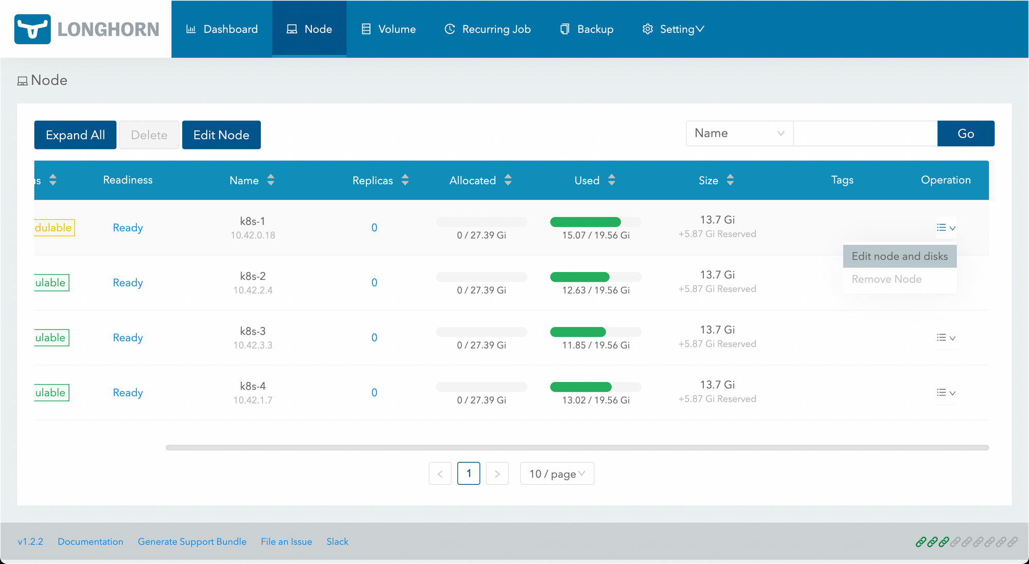This screenshot has width=1029, height=564.
Task: Open the Name search field dropdown
Action: point(739,134)
